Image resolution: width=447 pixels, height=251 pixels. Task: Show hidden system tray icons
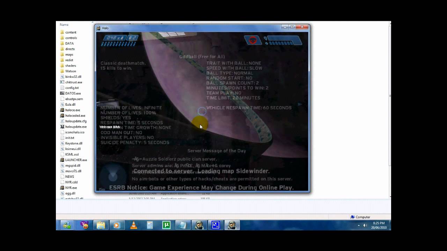pos(359,226)
